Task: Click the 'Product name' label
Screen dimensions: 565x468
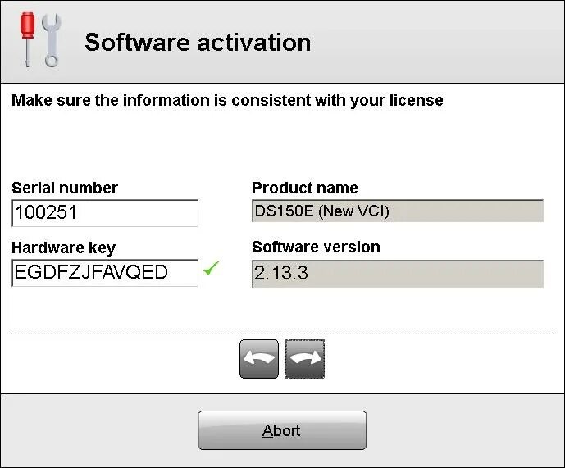Action: (304, 188)
